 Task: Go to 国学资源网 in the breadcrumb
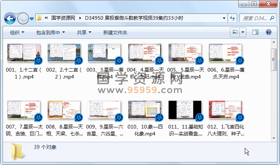point(63,18)
